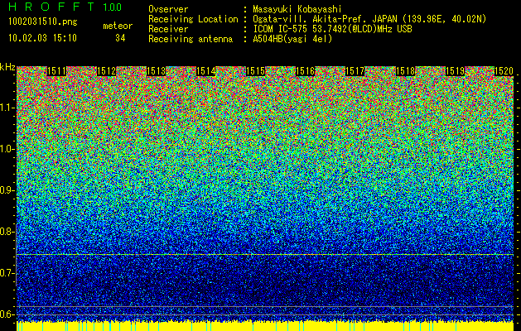
Task: Click the 1520 time marker
Action: [x=504, y=71]
